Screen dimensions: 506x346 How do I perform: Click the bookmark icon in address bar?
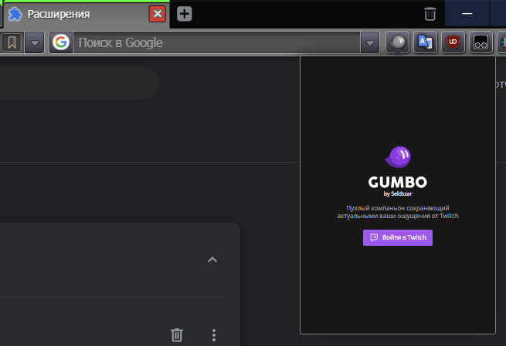pyautogui.click(x=12, y=42)
